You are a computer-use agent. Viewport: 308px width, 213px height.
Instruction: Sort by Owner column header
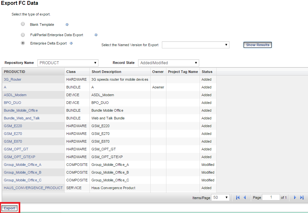pyautogui.click(x=158, y=72)
